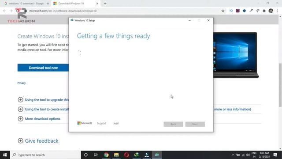The image size is (282, 159).
Task: Open File Explorer from the taskbar
Action: pyautogui.click(x=116, y=155)
